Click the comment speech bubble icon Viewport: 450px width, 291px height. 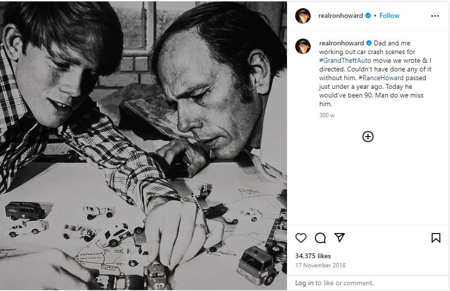[320, 238]
